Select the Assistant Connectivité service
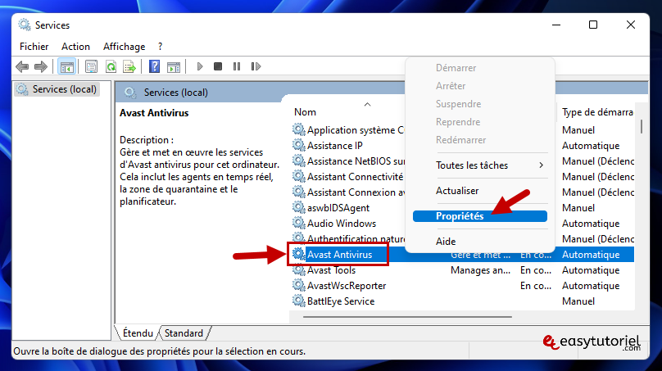 coord(355,177)
